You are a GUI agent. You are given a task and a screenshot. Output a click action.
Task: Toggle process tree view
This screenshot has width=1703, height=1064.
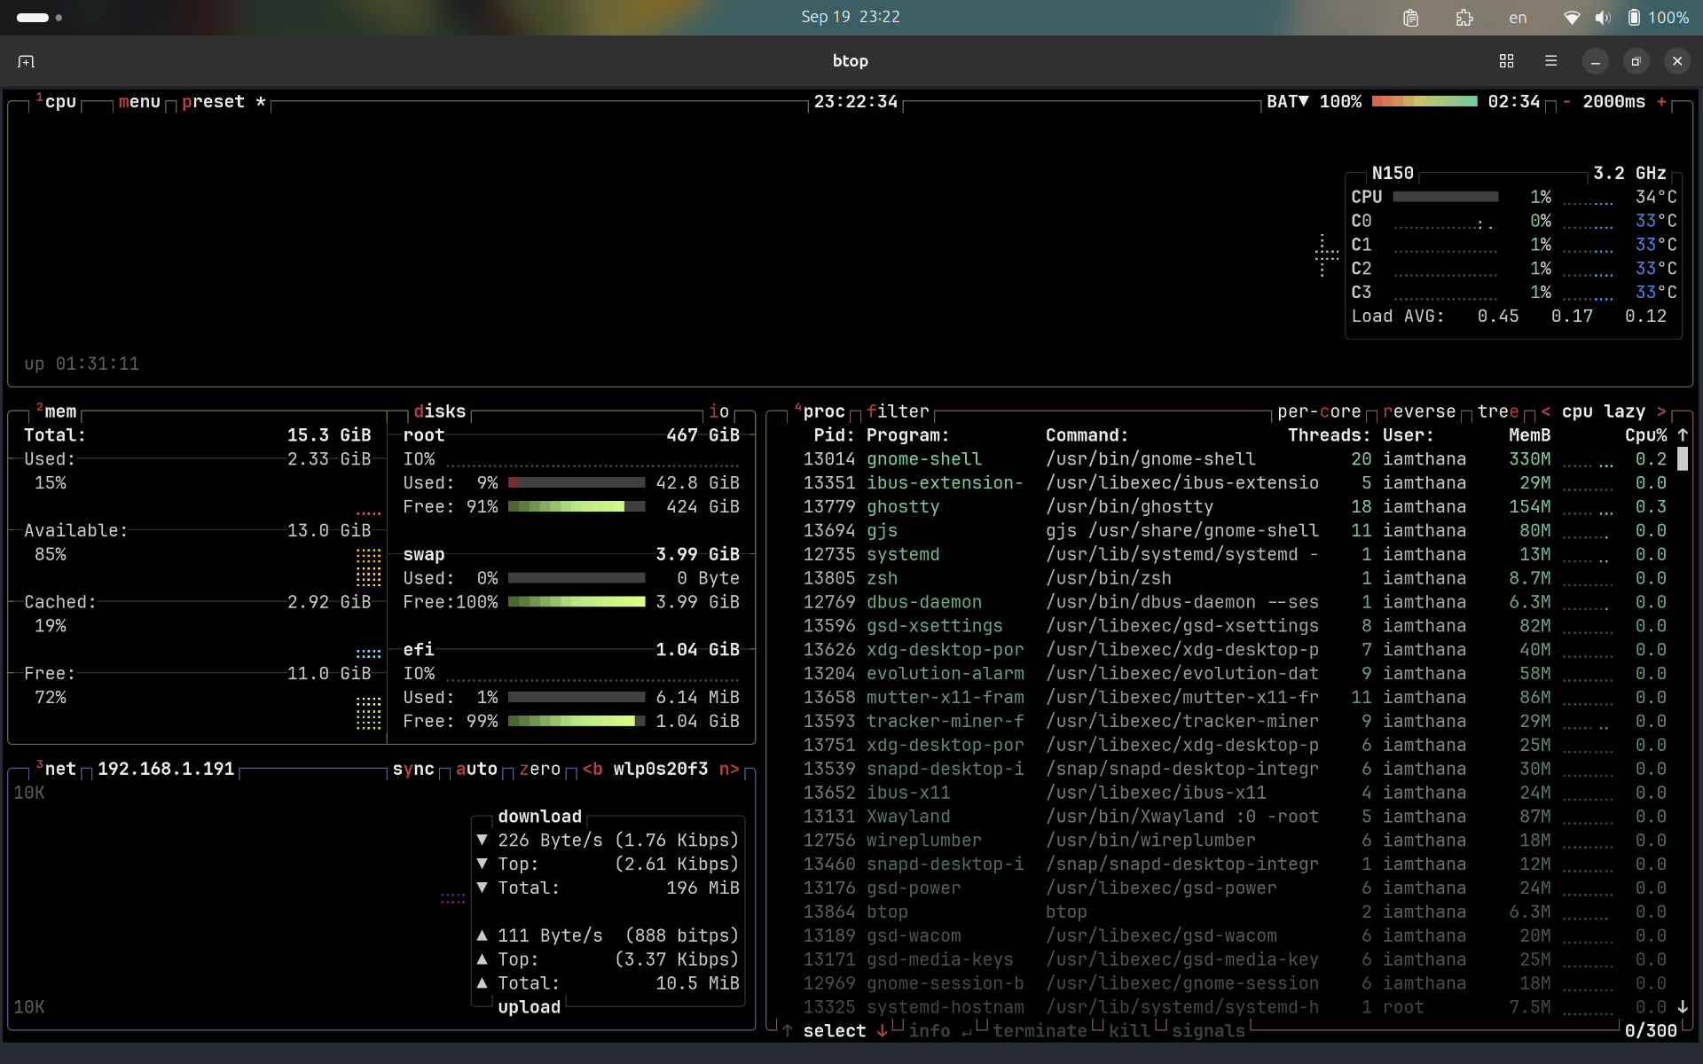tap(1498, 411)
